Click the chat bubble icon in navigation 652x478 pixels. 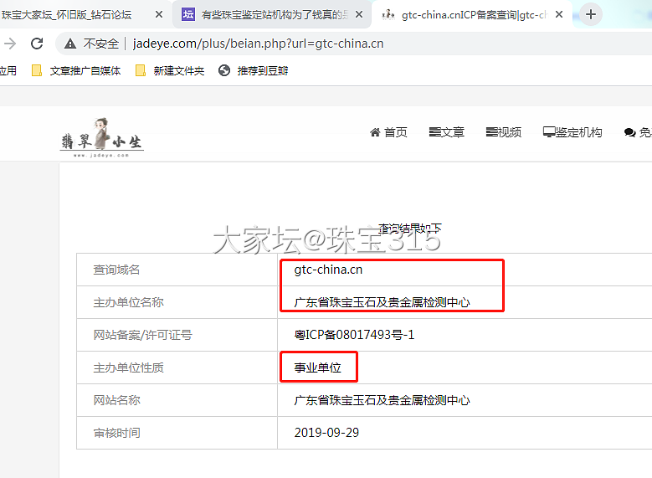[x=629, y=133]
